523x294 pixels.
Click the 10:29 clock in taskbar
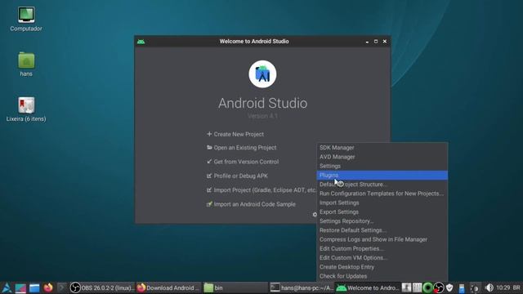pyautogui.click(x=503, y=287)
